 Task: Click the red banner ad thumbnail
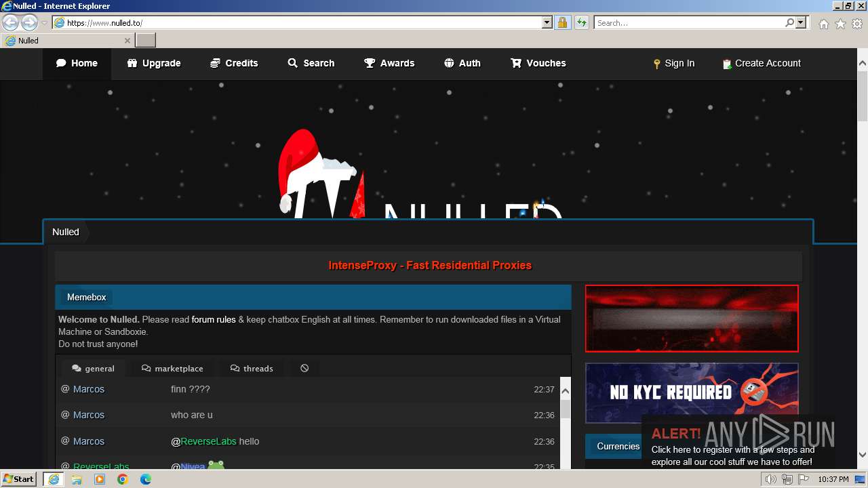pos(692,319)
